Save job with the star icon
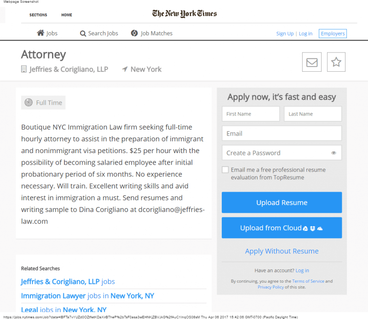The width and height of the screenshot is (368, 319). click(x=336, y=62)
